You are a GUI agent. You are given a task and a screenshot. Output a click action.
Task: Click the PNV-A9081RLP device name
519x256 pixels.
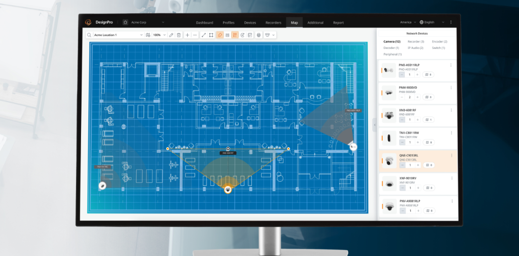410,201
